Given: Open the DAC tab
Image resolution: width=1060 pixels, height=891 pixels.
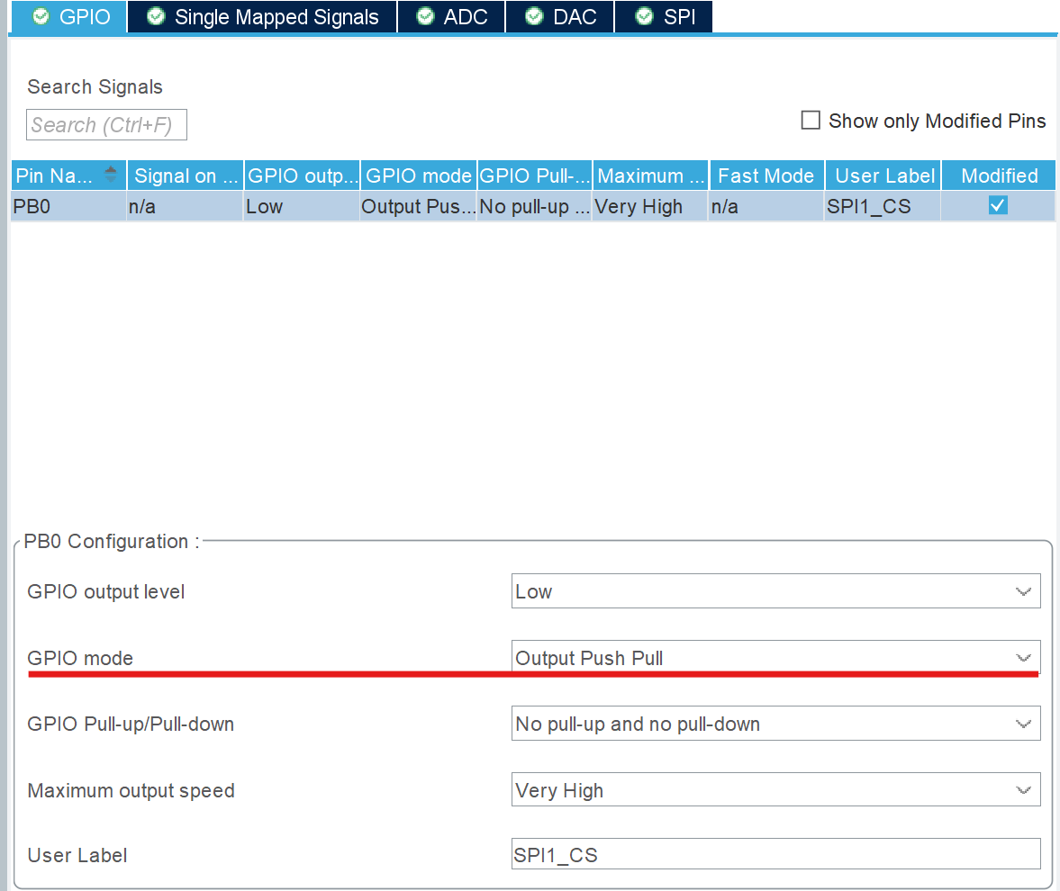Looking at the screenshot, I should point(560,17).
